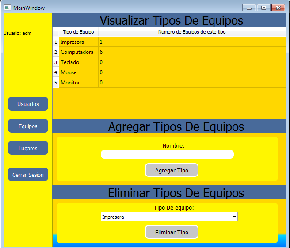Select the Mouse table cell
This screenshot has width=290, height=248.
point(79,72)
